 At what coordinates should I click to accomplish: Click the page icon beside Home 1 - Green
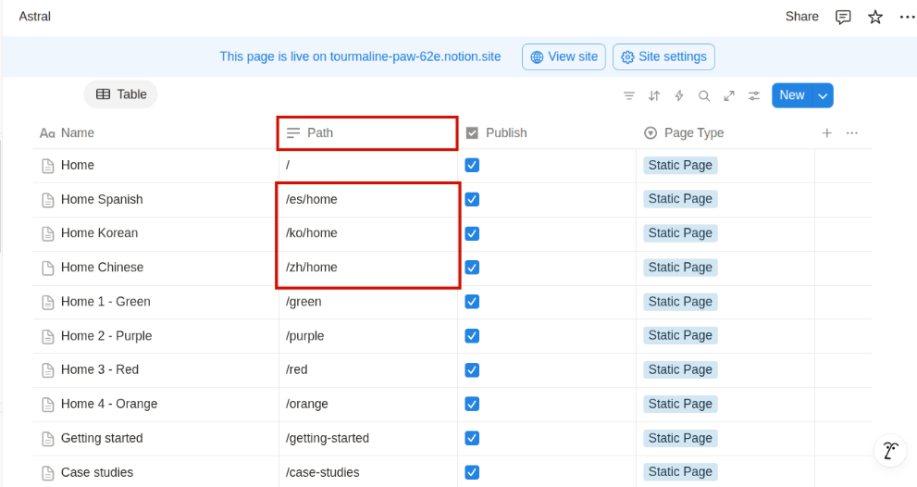click(x=48, y=303)
